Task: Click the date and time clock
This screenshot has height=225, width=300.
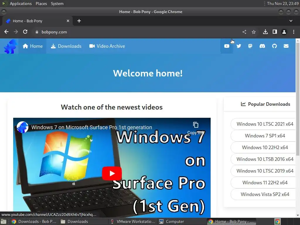Action: (283, 4)
